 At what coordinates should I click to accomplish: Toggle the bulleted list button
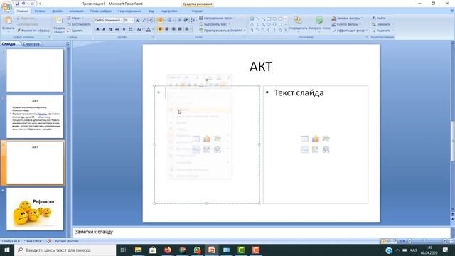point(161,21)
